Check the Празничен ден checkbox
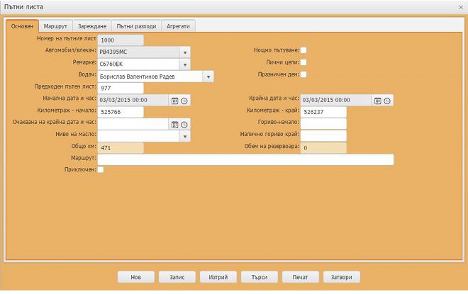 (x=303, y=74)
